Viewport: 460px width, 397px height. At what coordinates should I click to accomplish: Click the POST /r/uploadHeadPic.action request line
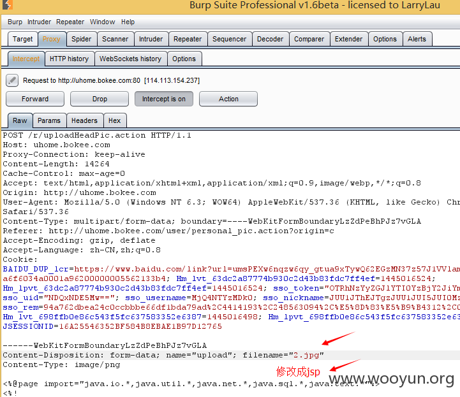pyautogui.click(x=97, y=135)
